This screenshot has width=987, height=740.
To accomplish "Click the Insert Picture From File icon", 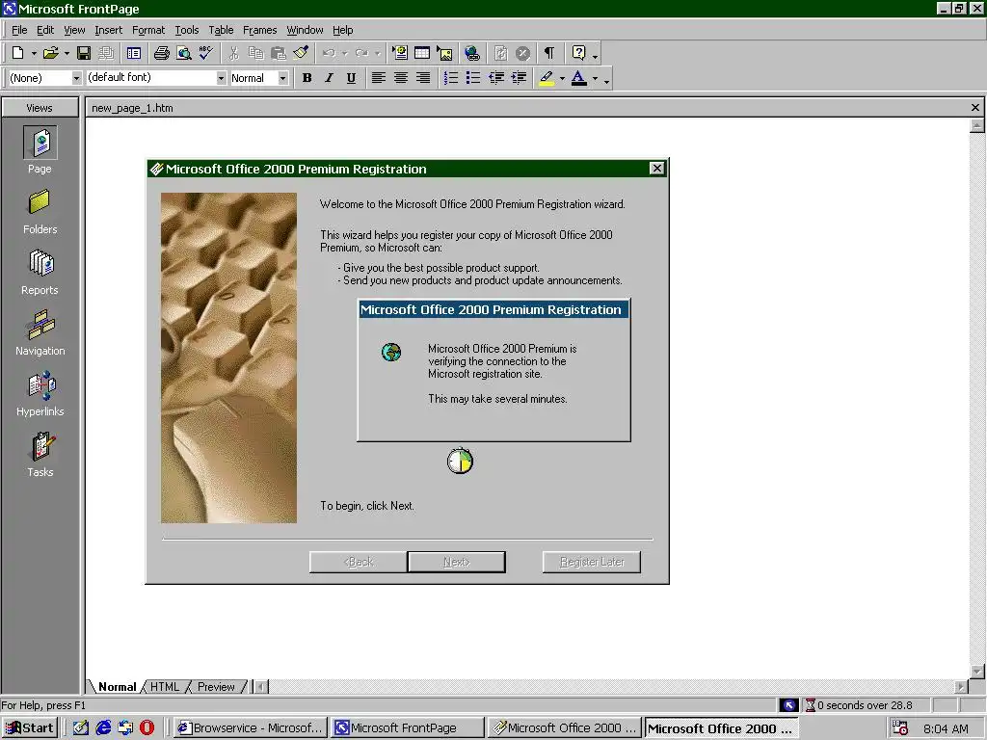I will coord(444,54).
